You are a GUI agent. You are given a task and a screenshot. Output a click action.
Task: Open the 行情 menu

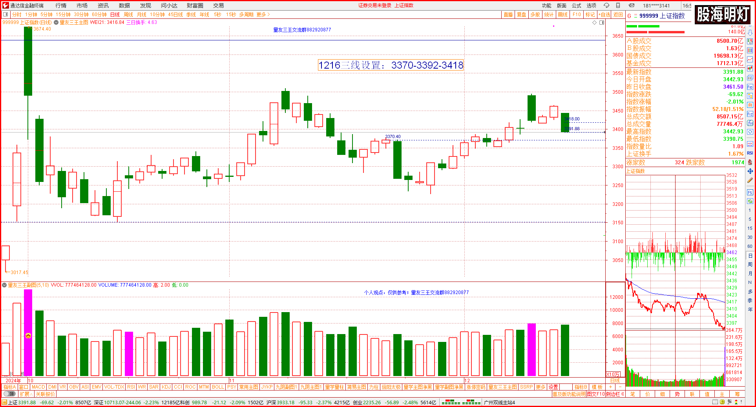tap(61, 5)
